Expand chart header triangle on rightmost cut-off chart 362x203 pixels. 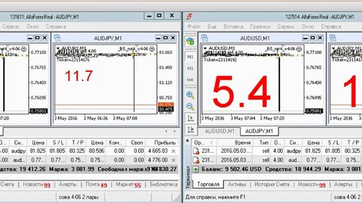point(333,48)
